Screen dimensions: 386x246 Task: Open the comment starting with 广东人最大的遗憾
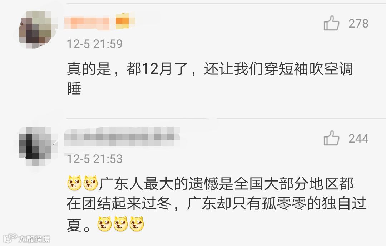coord(217,204)
